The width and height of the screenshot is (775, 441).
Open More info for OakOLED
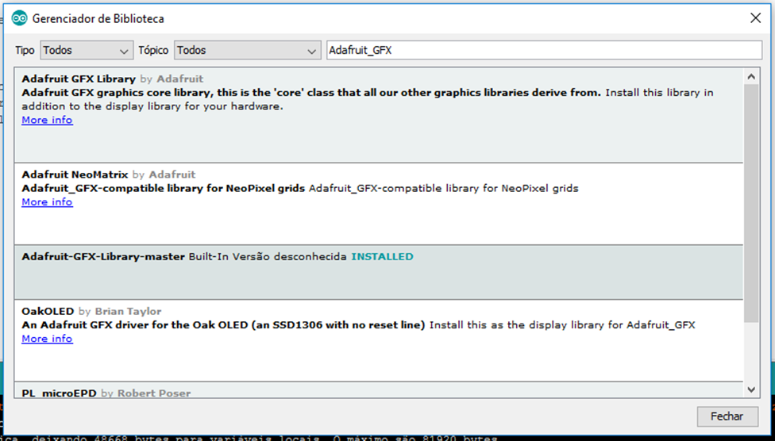click(47, 339)
